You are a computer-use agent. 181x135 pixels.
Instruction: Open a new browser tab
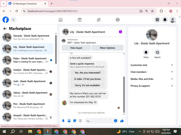(x=51, y=4)
